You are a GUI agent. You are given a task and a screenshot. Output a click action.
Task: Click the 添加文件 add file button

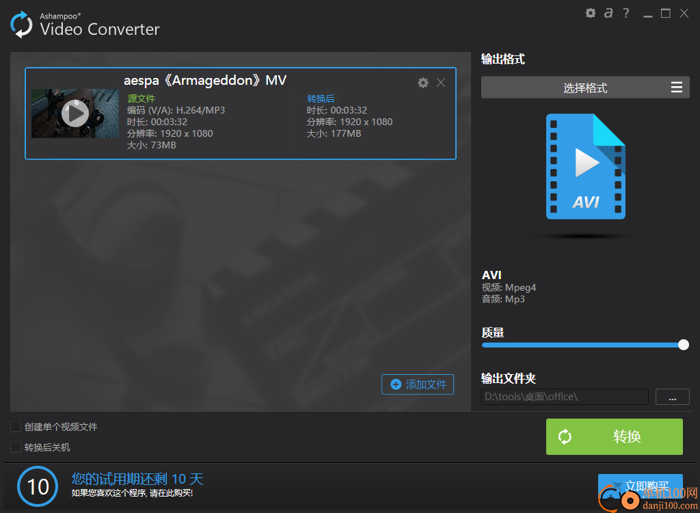(418, 384)
